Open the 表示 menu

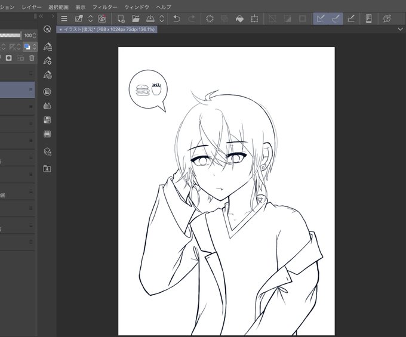click(80, 7)
